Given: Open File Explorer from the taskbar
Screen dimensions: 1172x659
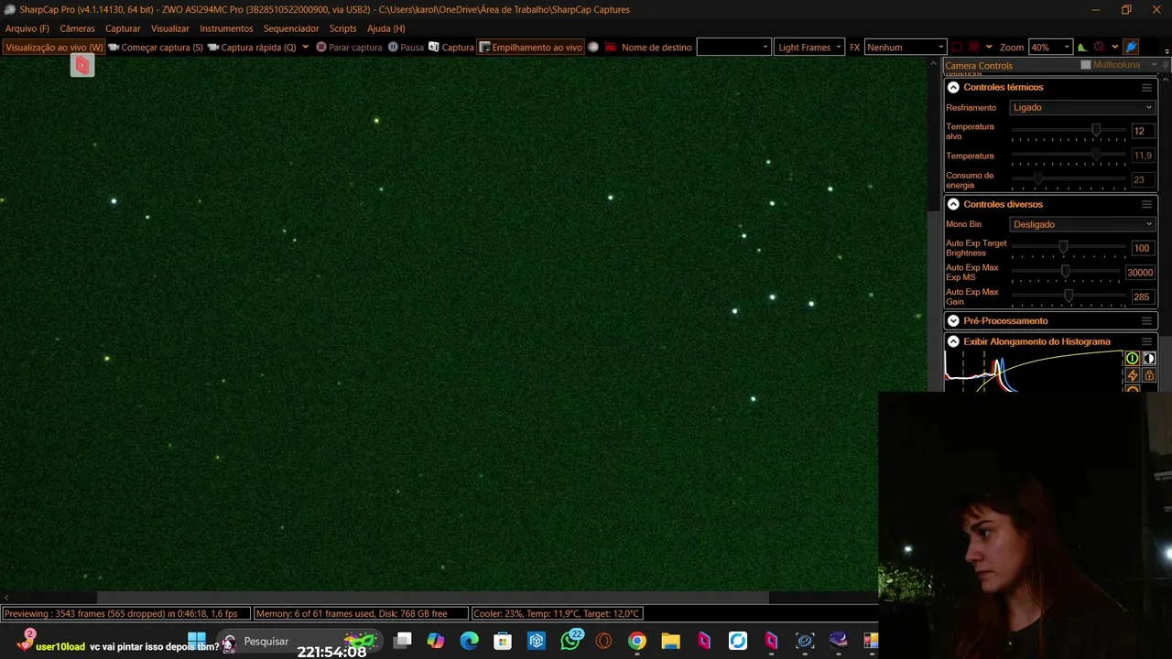Looking at the screenshot, I should click(x=670, y=641).
